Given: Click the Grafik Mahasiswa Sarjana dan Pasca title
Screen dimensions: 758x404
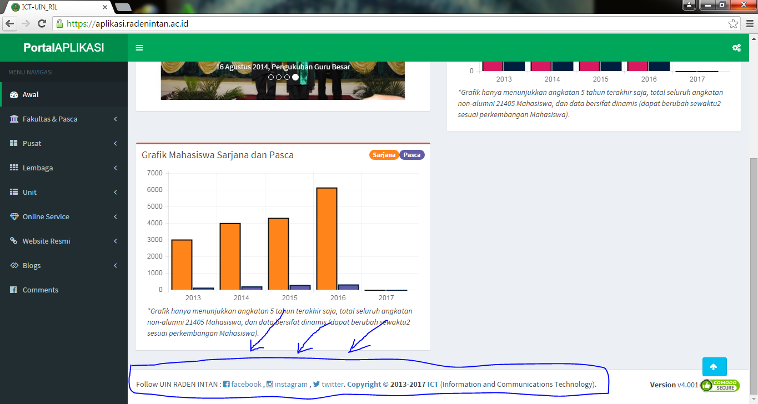Looking at the screenshot, I should point(218,155).
